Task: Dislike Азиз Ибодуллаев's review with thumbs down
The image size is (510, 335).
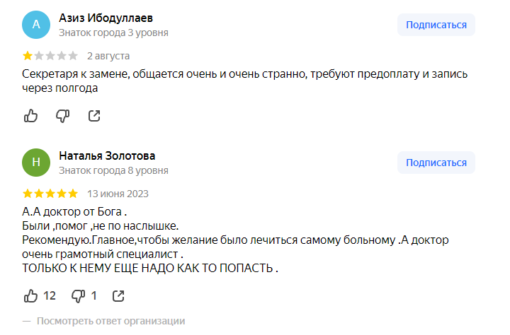Action: pos(62,115)
